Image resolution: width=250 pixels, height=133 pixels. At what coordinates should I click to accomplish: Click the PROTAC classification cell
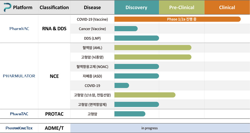54,114
